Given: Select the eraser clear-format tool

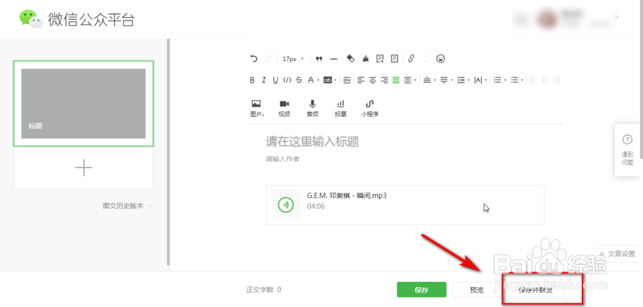Looking at the screenshot, I should pyautogui.click(x=350, y=58).
